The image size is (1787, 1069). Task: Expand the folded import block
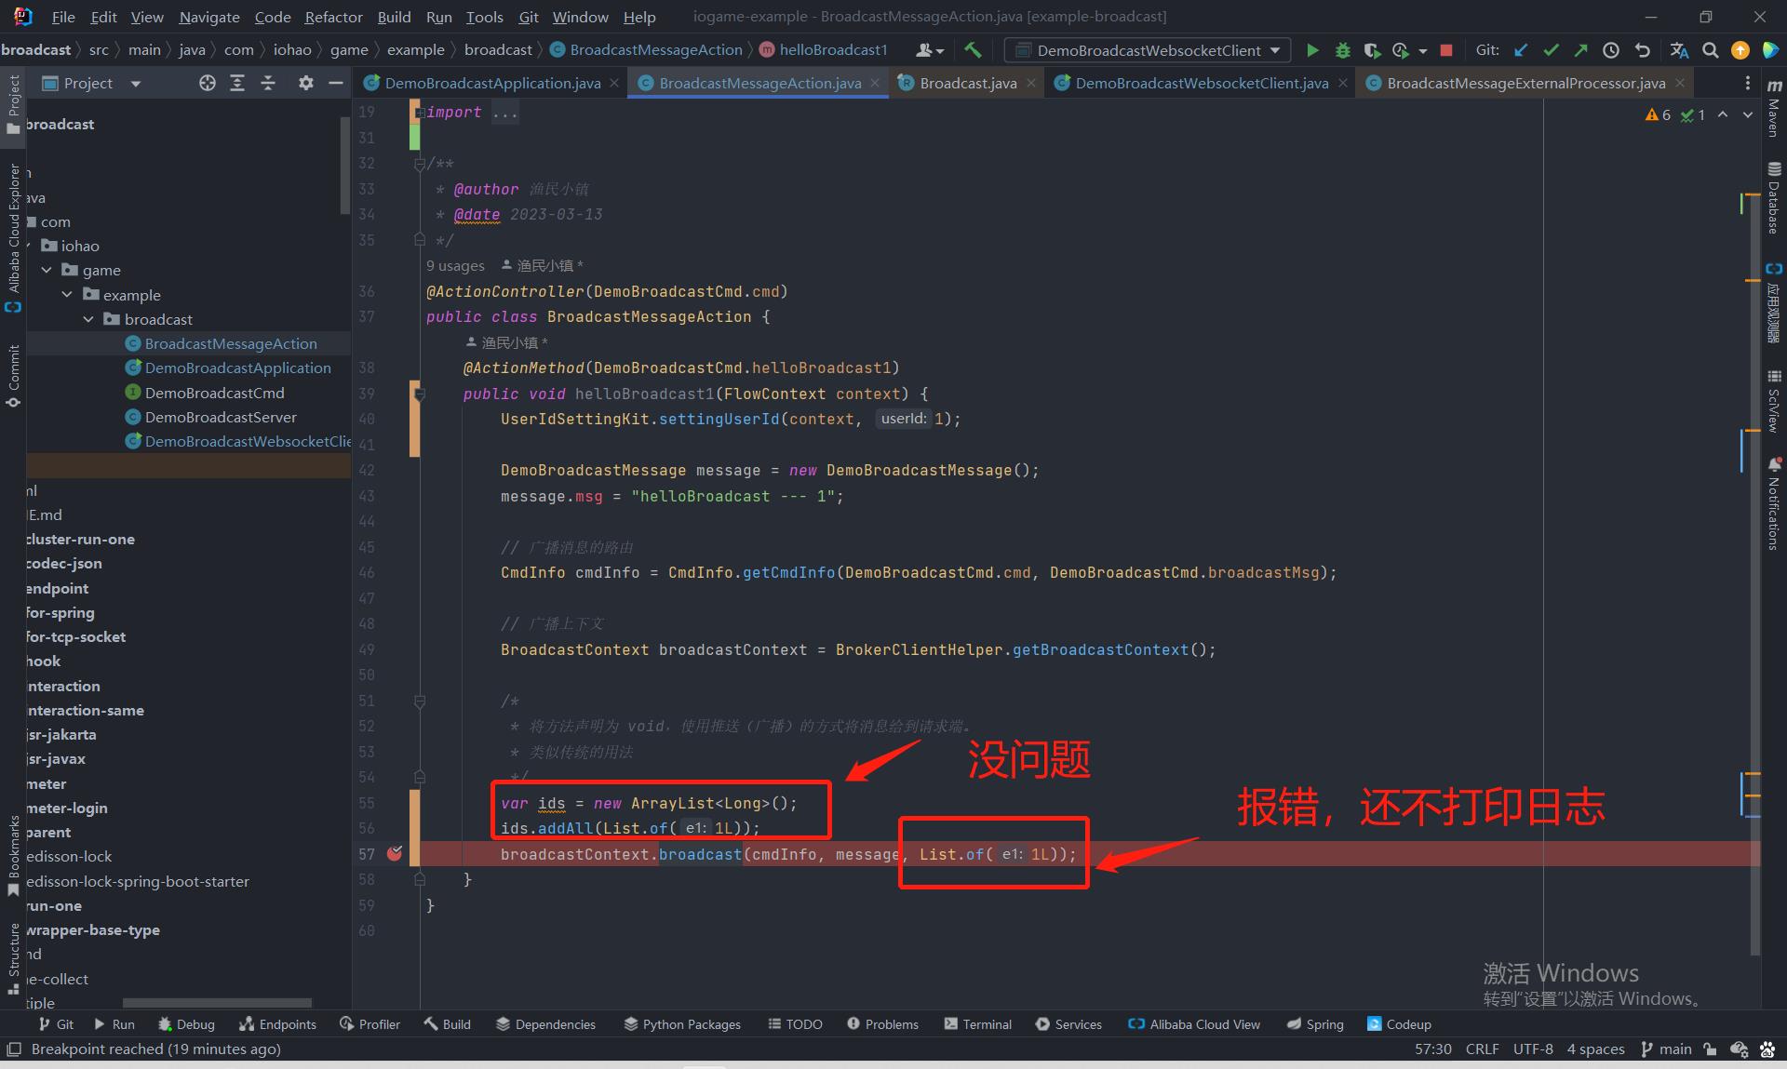(420, 112)
